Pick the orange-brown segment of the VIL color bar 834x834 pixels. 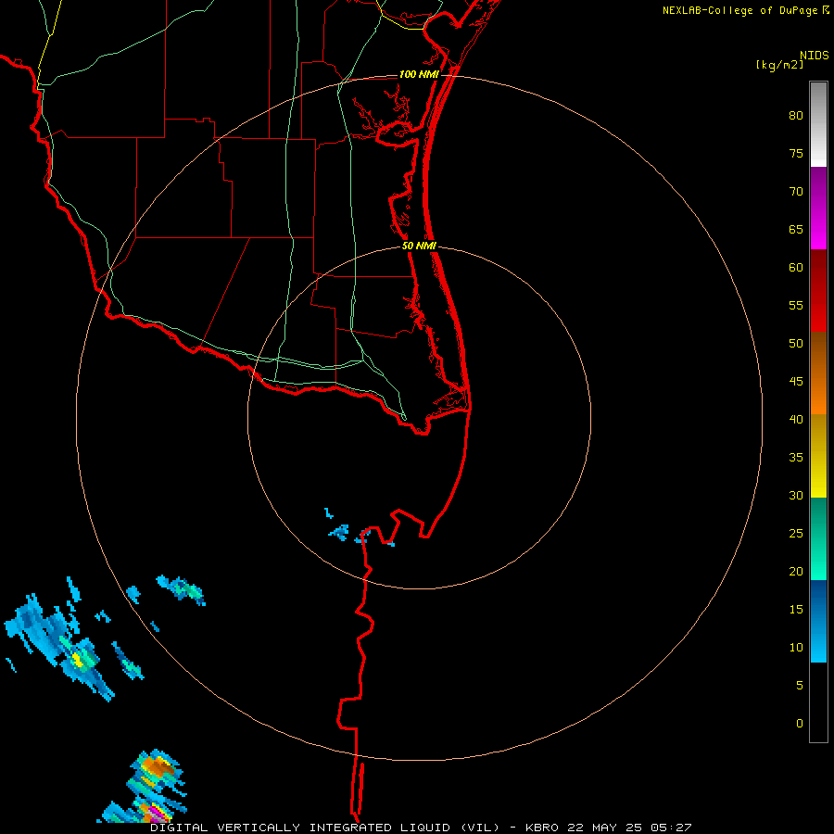tap(818, 373)
